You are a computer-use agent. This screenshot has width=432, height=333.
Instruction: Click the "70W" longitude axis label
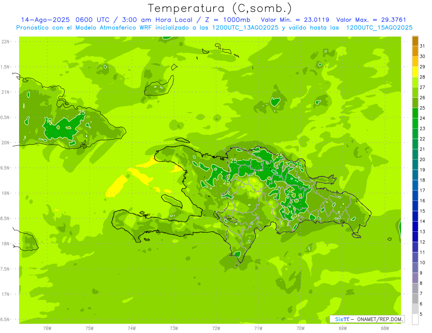[x=301, y=328]
